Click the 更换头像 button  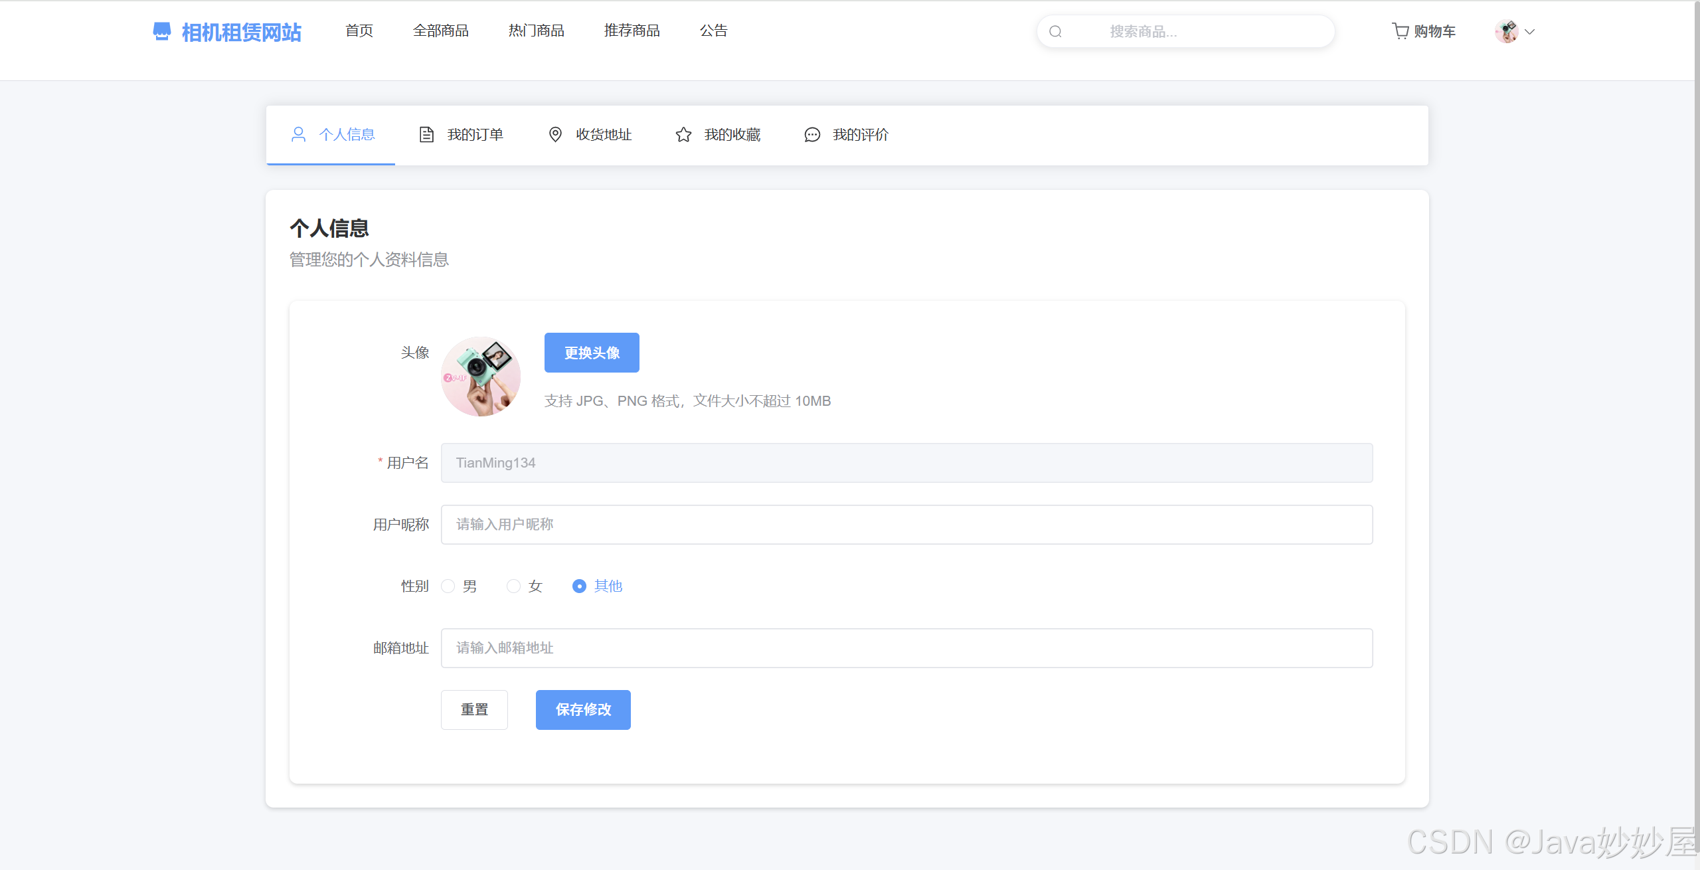pyautogui.click(x=592, y=353)
